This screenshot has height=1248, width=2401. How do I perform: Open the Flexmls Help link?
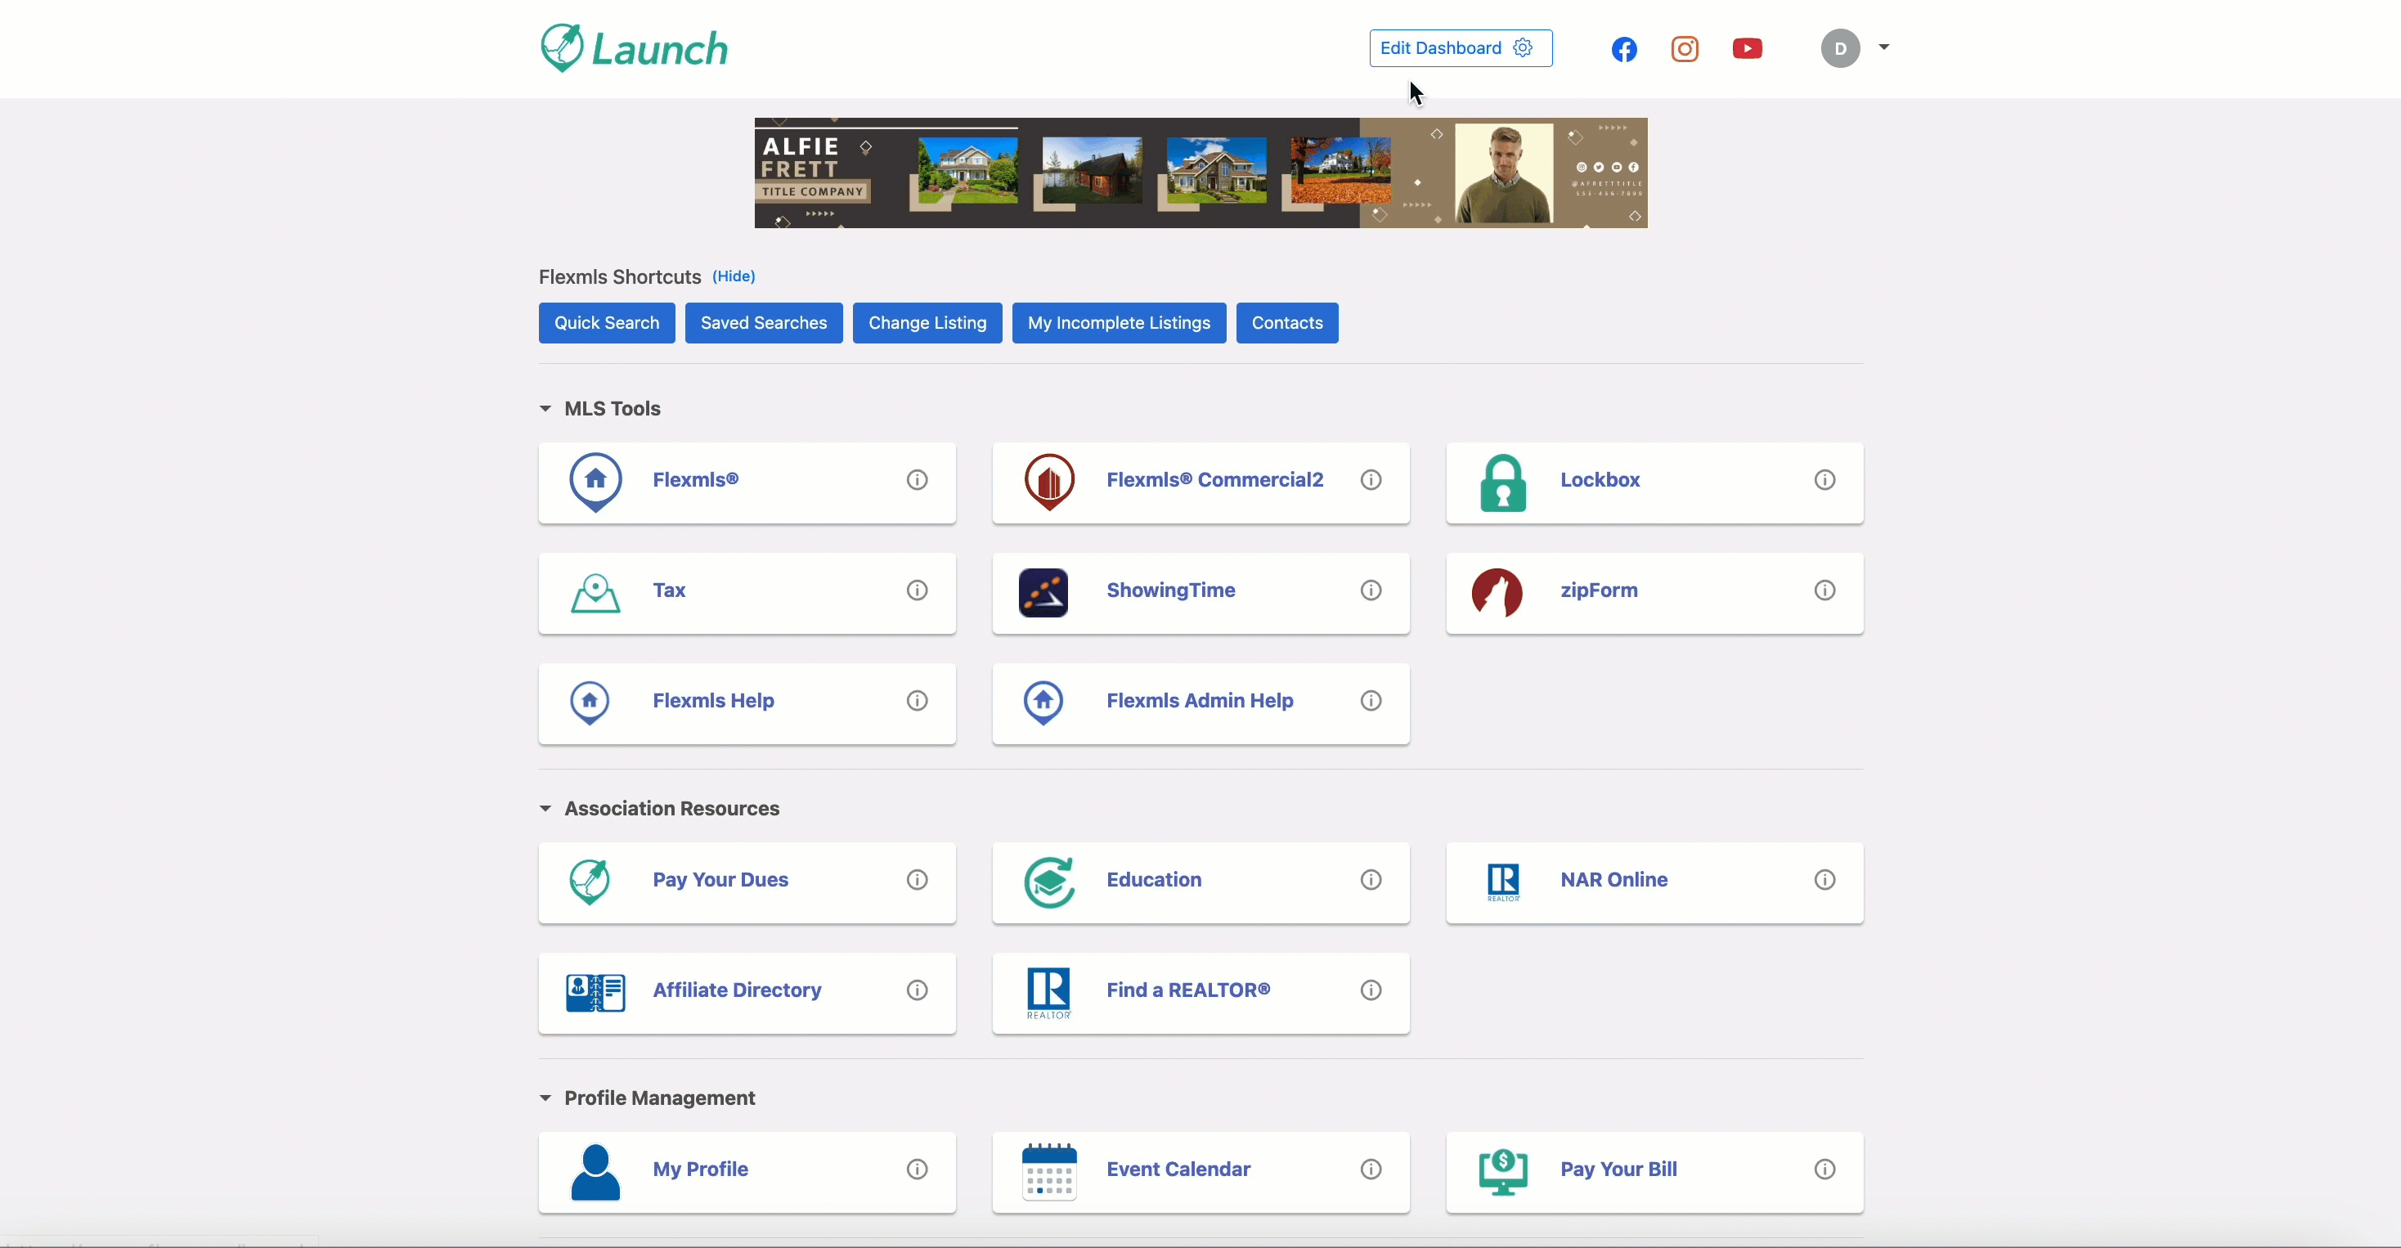click(713, 701)
